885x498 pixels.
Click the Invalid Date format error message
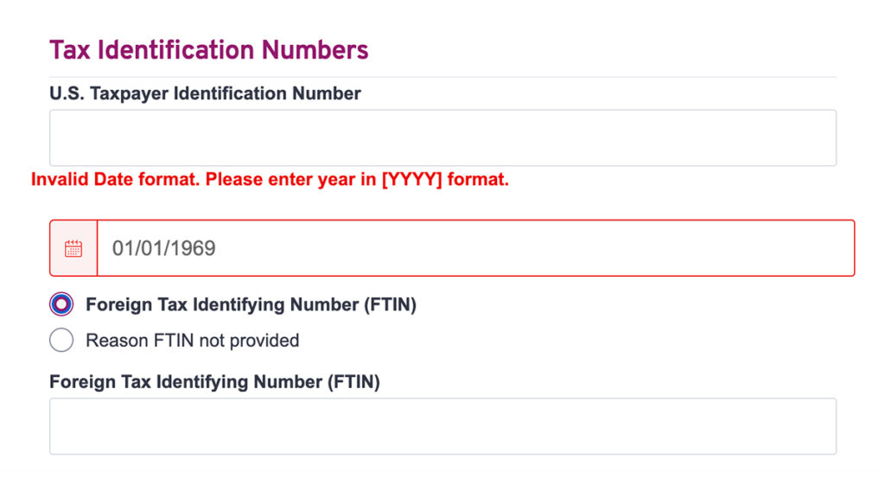click(x=270, y=180)
